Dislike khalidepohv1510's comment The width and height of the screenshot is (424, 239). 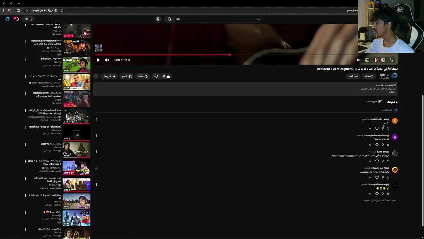[x=383, y=128]
